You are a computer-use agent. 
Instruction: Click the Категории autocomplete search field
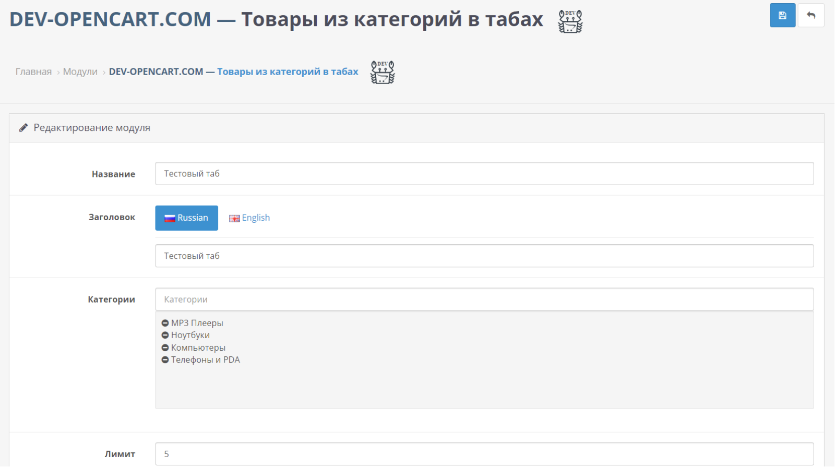point(484,300)
